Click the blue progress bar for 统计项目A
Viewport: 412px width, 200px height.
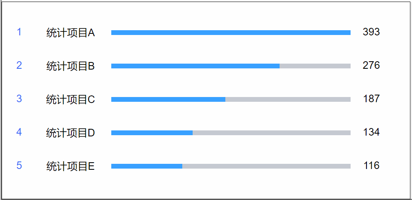(231, 33)
